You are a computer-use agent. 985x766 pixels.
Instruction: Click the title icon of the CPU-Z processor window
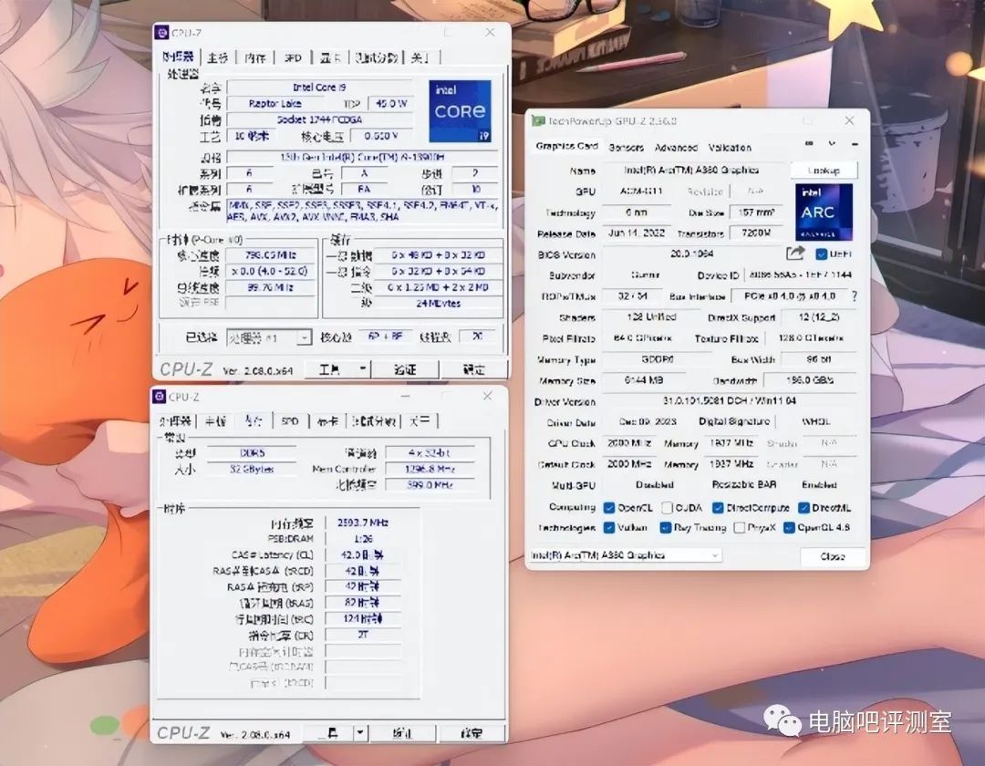click(x=161, y=32)
